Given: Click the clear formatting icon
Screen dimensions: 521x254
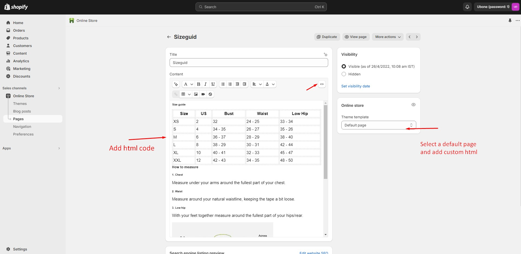Looking at the screenshot, I should (x=210, y=94).
